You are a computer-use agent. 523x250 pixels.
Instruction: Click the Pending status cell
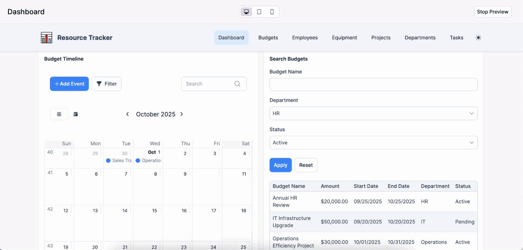tap(465, 222)
